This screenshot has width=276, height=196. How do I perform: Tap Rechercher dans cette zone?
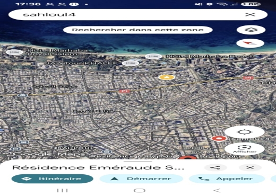pyautogui.click(x=138, y=30)
